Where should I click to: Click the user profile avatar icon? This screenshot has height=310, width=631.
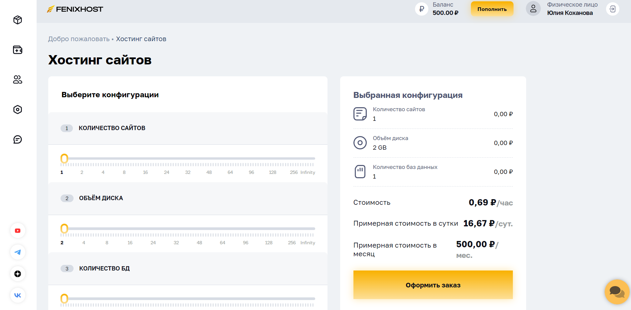(x=533, y=9)
